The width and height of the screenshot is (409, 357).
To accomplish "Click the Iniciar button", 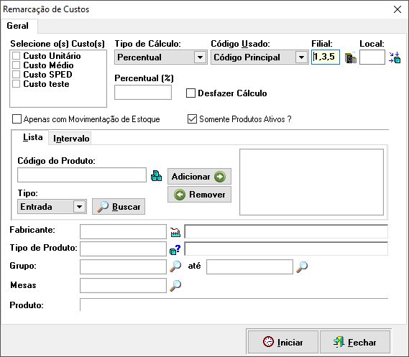I will 282,342.
